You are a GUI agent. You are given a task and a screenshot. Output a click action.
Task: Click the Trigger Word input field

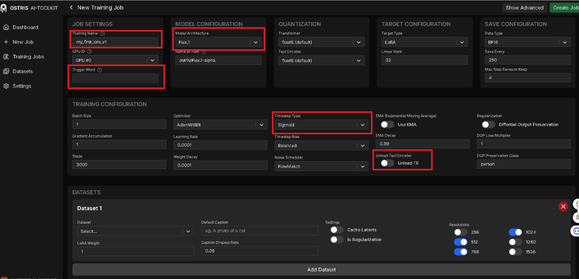[x=115, y=78]
